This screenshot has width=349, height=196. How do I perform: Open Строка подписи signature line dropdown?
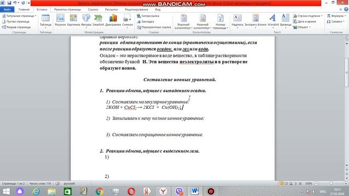coord(308,16)
